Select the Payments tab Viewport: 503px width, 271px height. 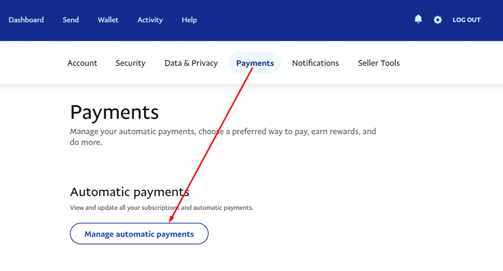point(255,63)
